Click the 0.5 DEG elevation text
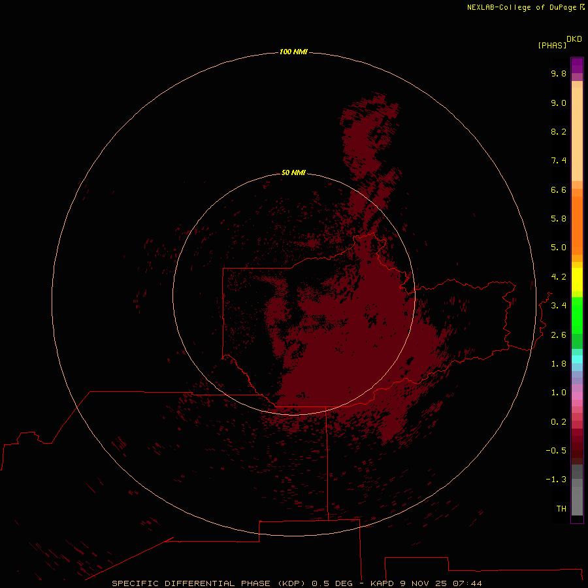 pos(333,583)
